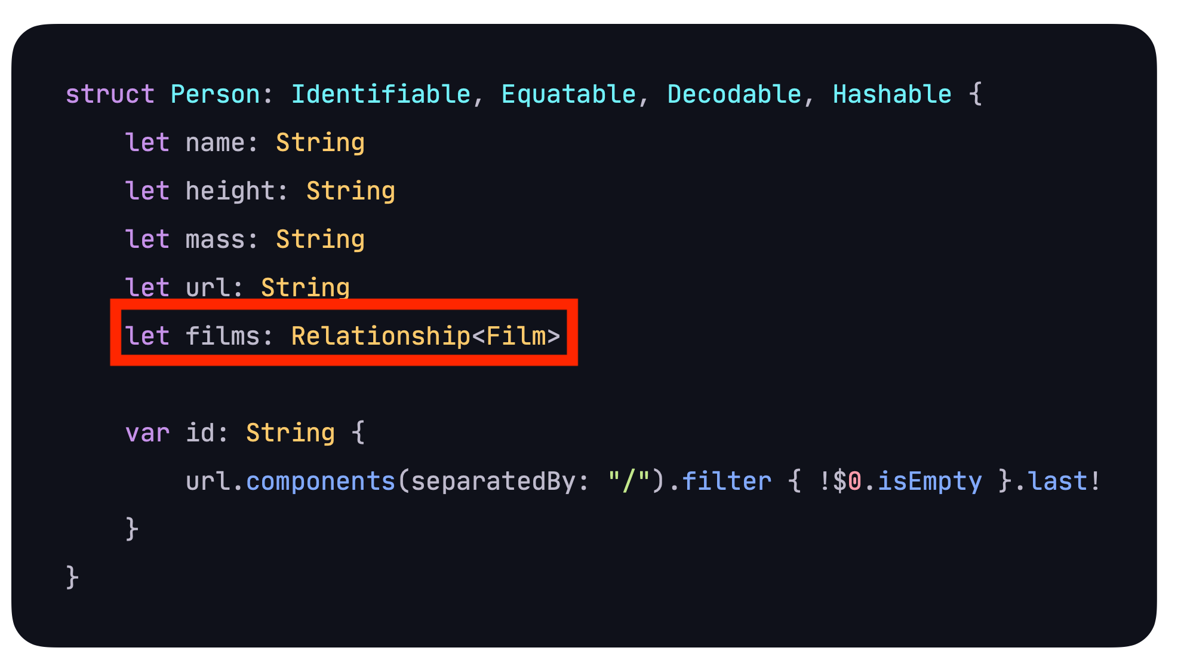Click String type of url property
The image size is (1184, 669).
coord(305,288)
